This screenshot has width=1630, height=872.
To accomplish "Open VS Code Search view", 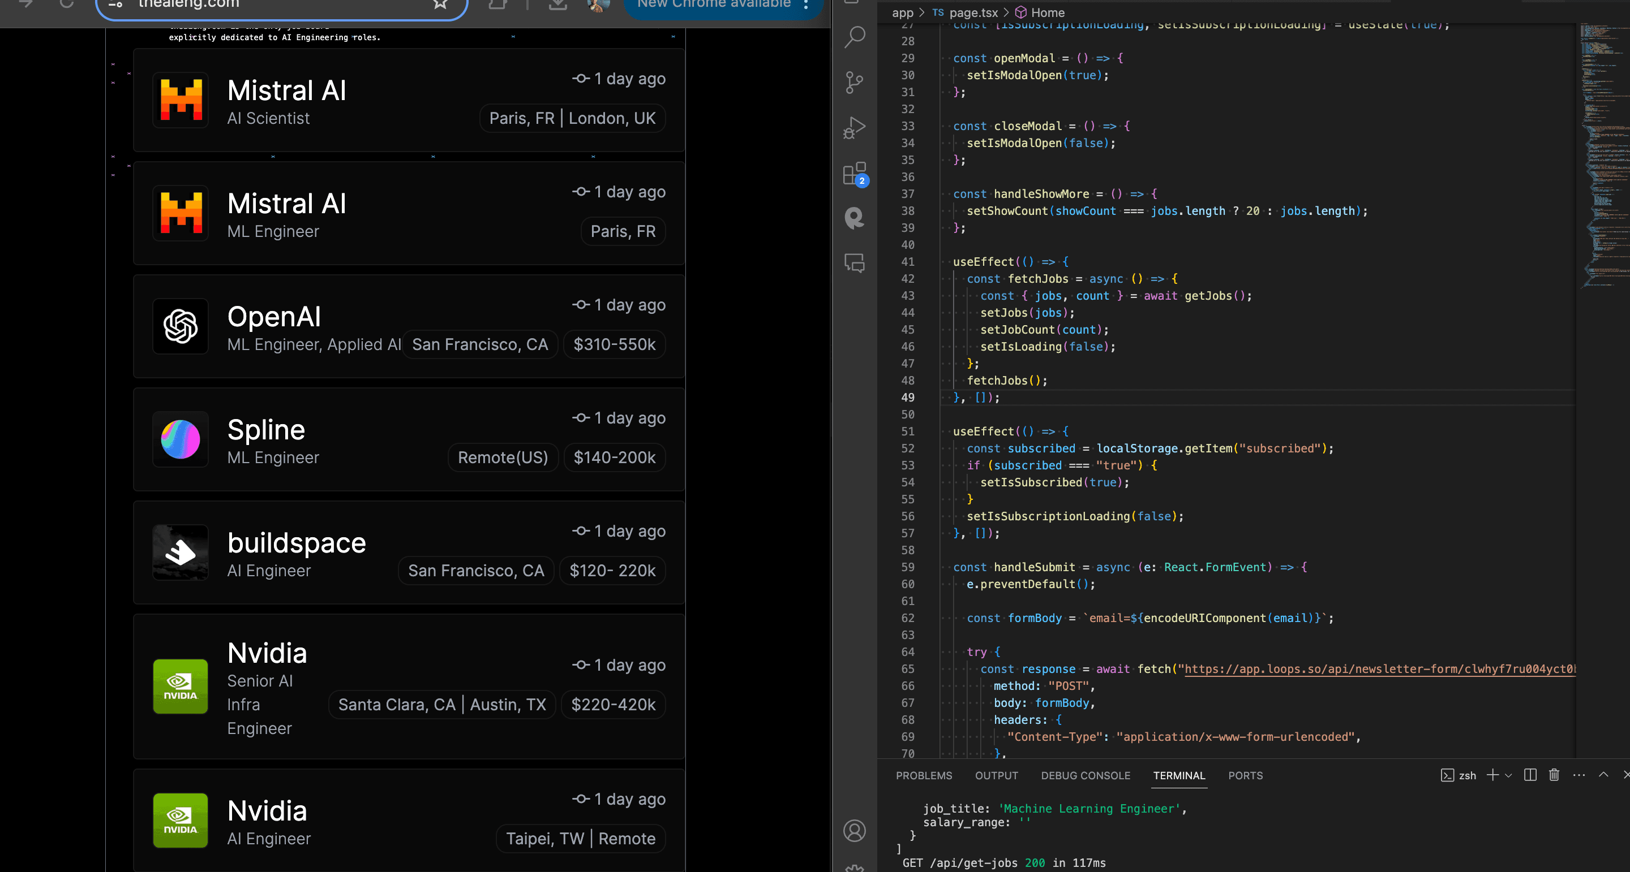I will pos(854,37).
